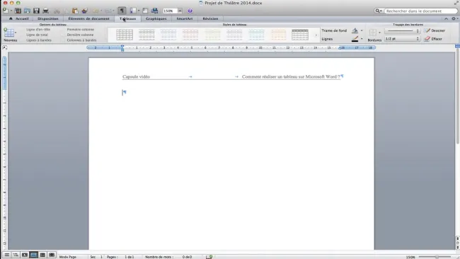Paste using the clipboard icon

[75, 11]
